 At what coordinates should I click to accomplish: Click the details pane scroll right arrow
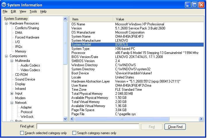coord(201,119)
